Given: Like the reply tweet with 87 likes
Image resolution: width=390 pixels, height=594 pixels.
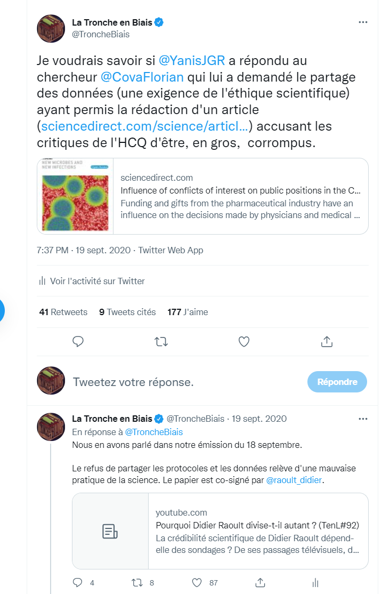Looking at the screenshot, I should coord(197,582).
